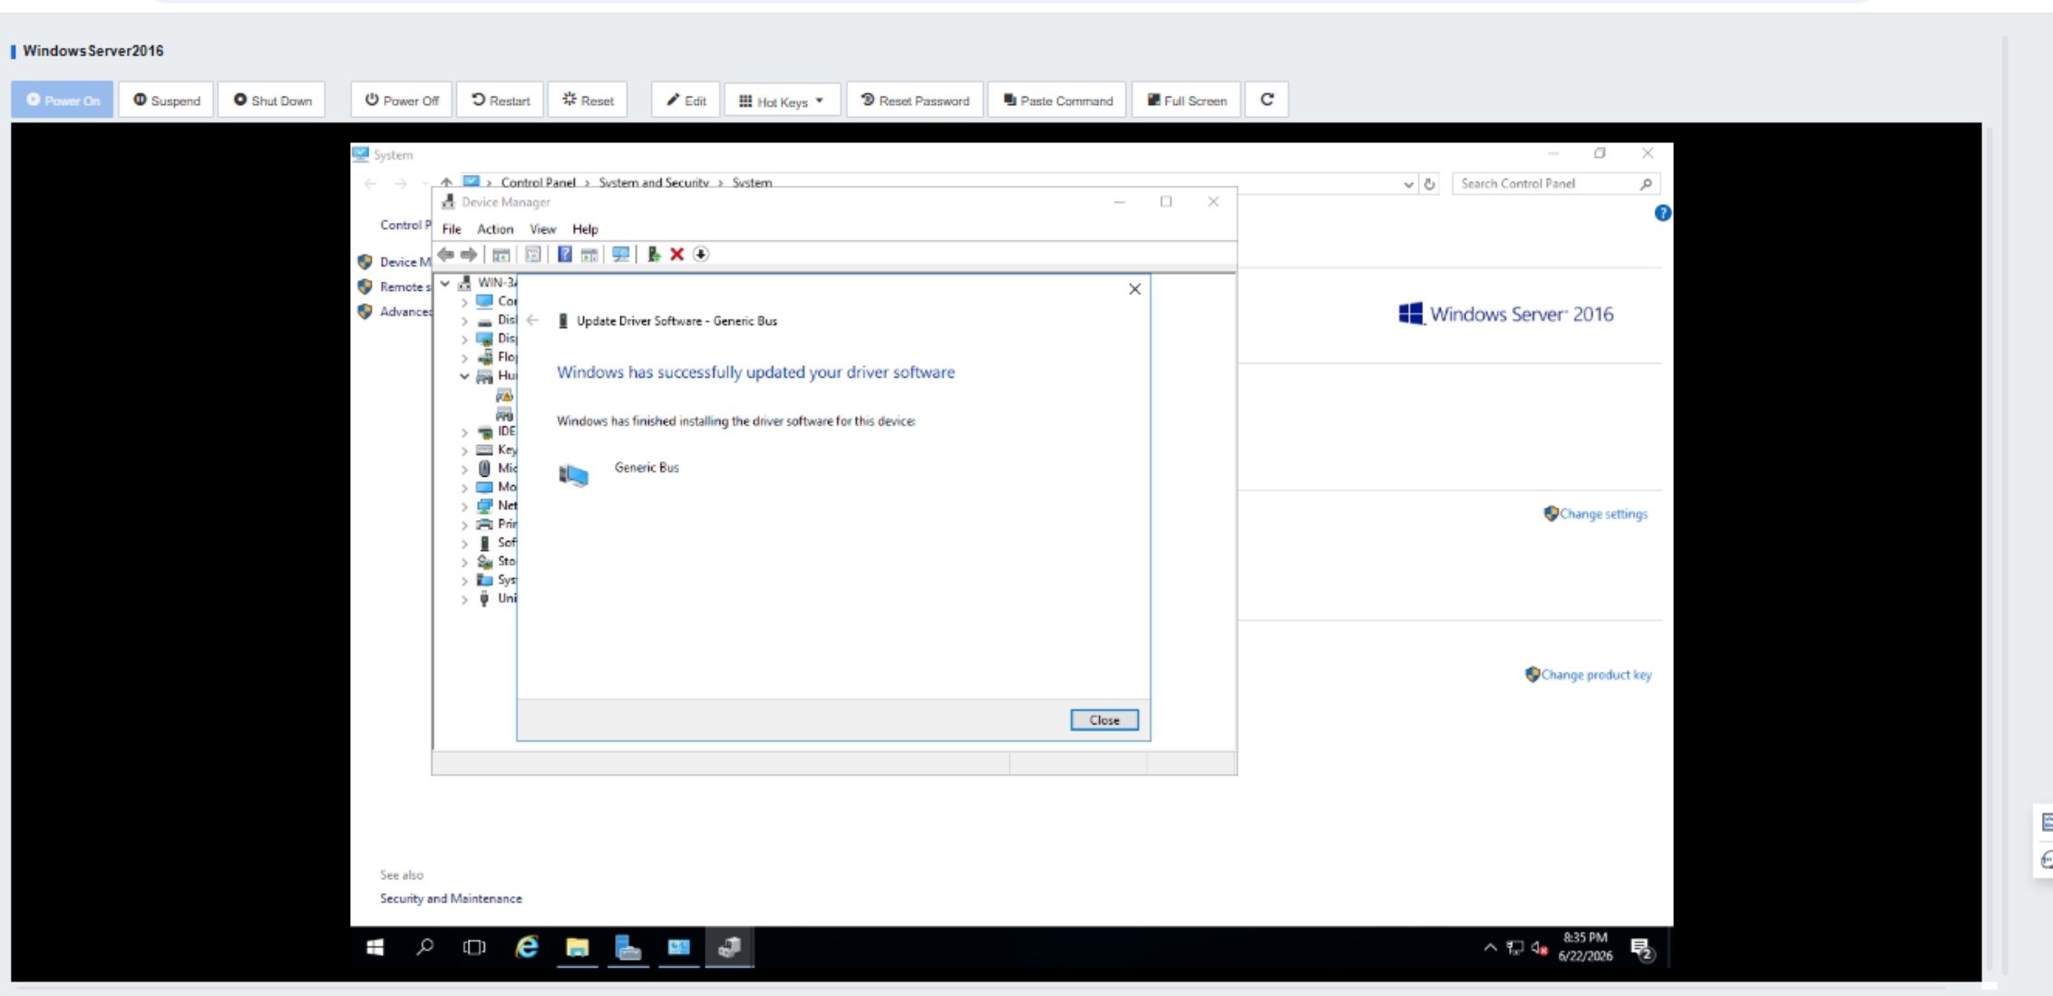Open the View menu in Device Manager

[542, 229]
